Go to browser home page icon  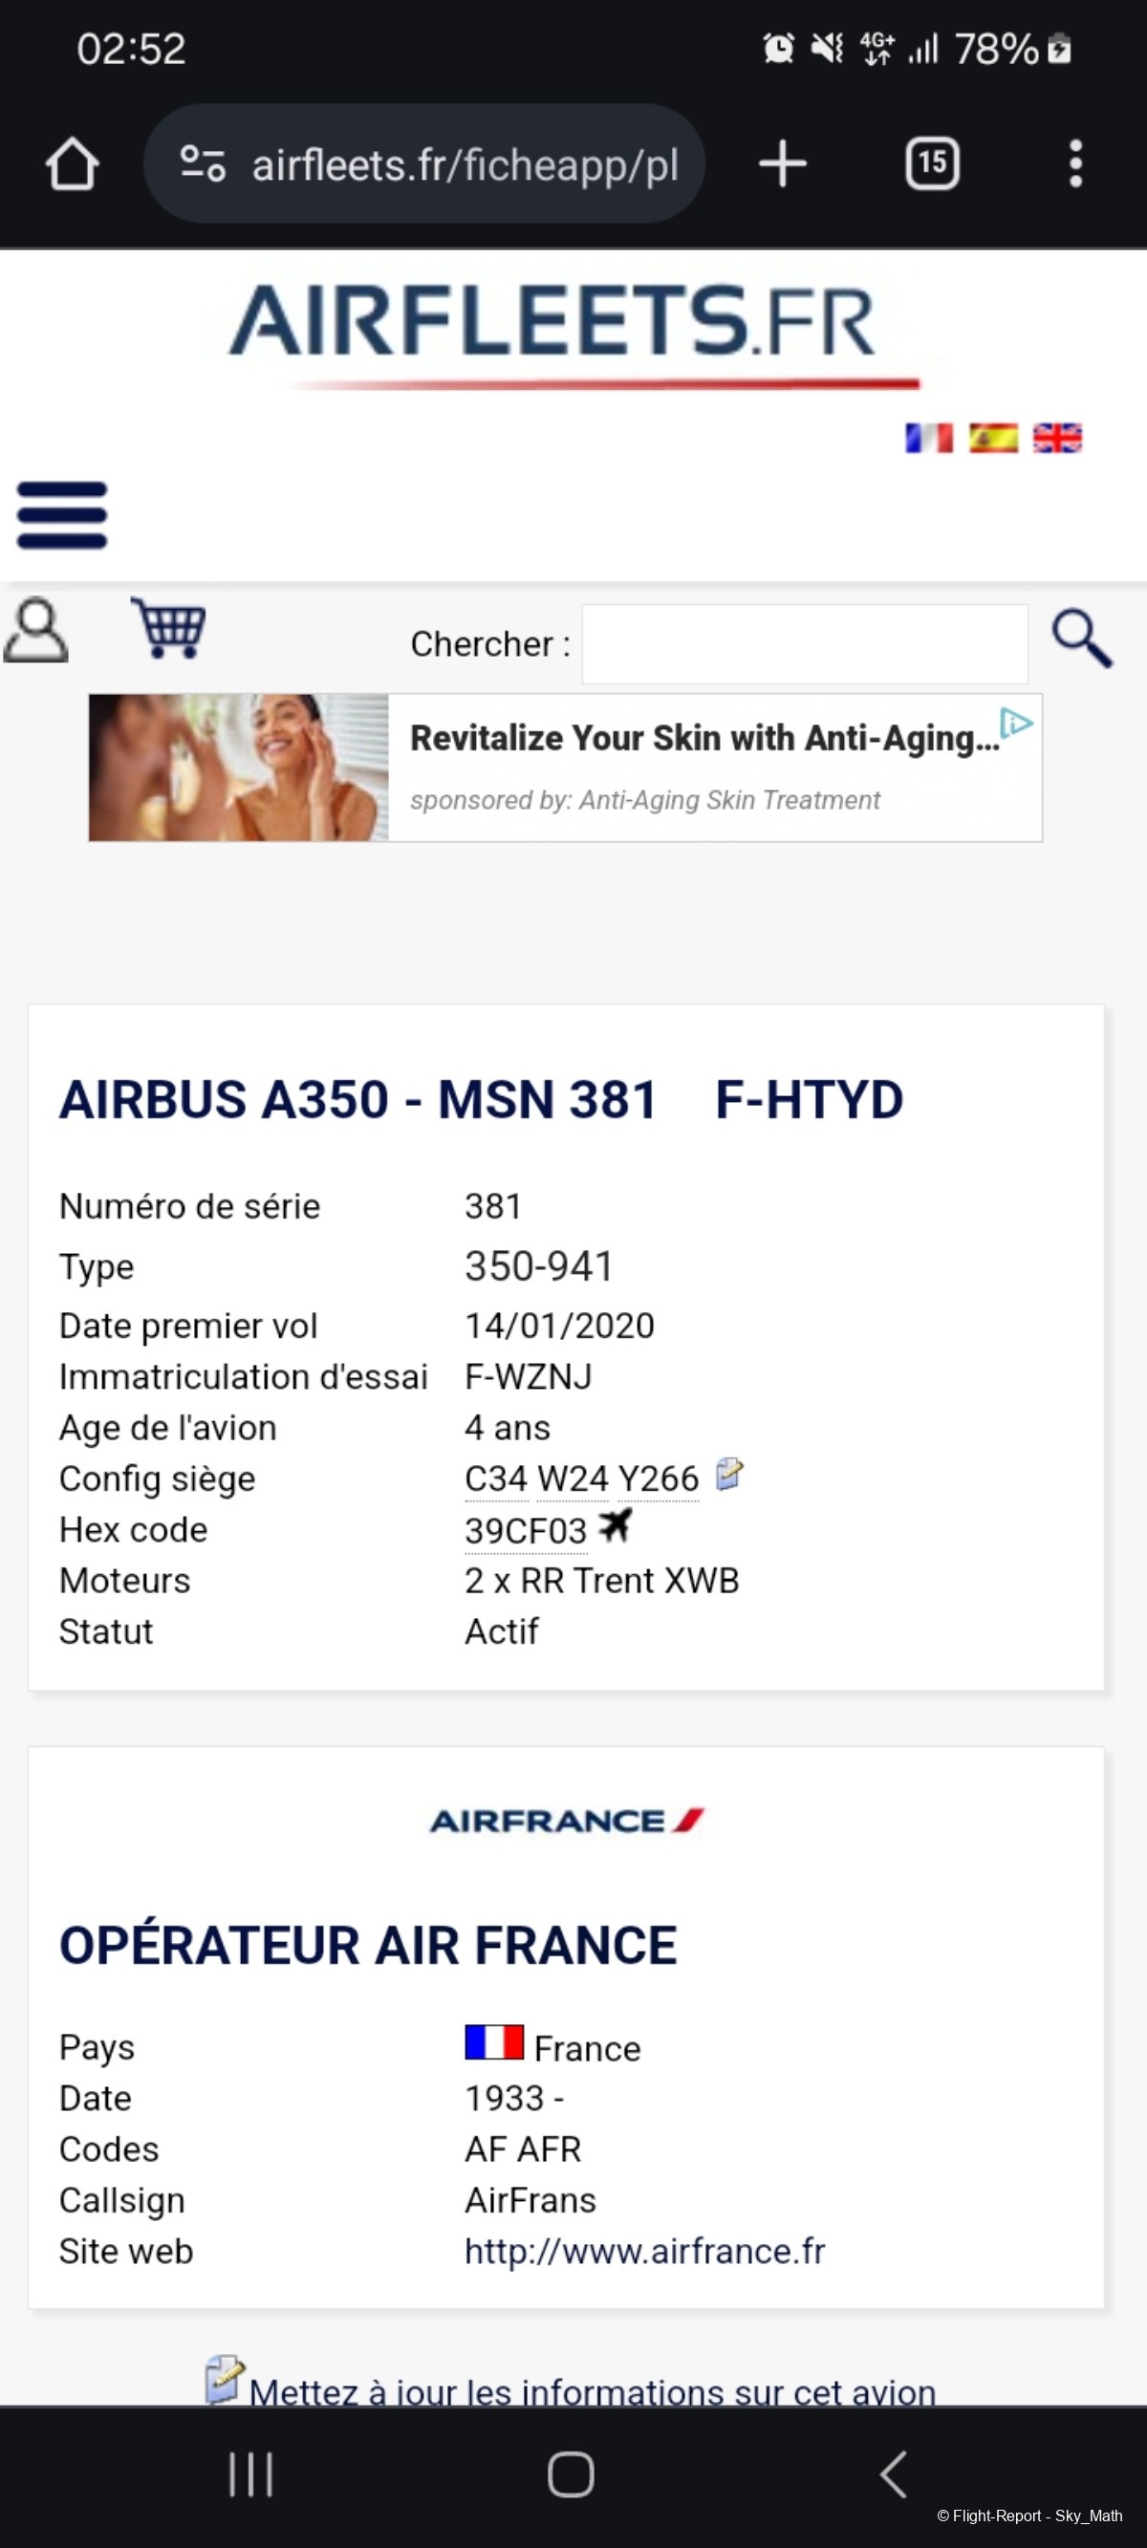click(x=73, y=163)
